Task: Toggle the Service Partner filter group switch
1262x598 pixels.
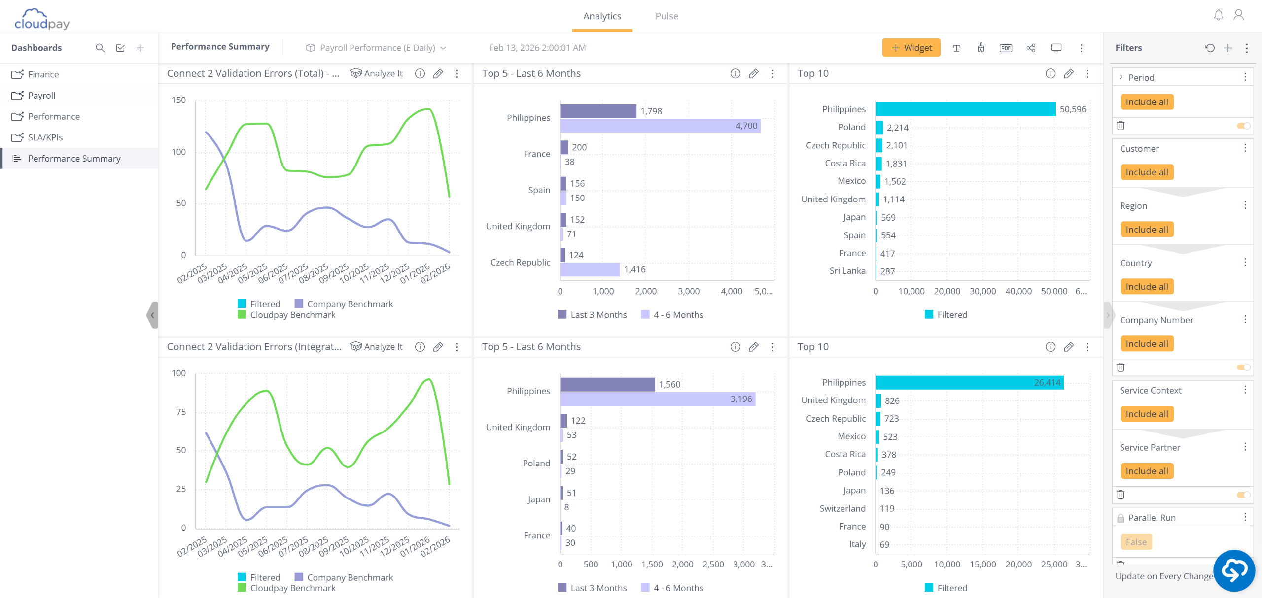Action: tap(1243, 494)
